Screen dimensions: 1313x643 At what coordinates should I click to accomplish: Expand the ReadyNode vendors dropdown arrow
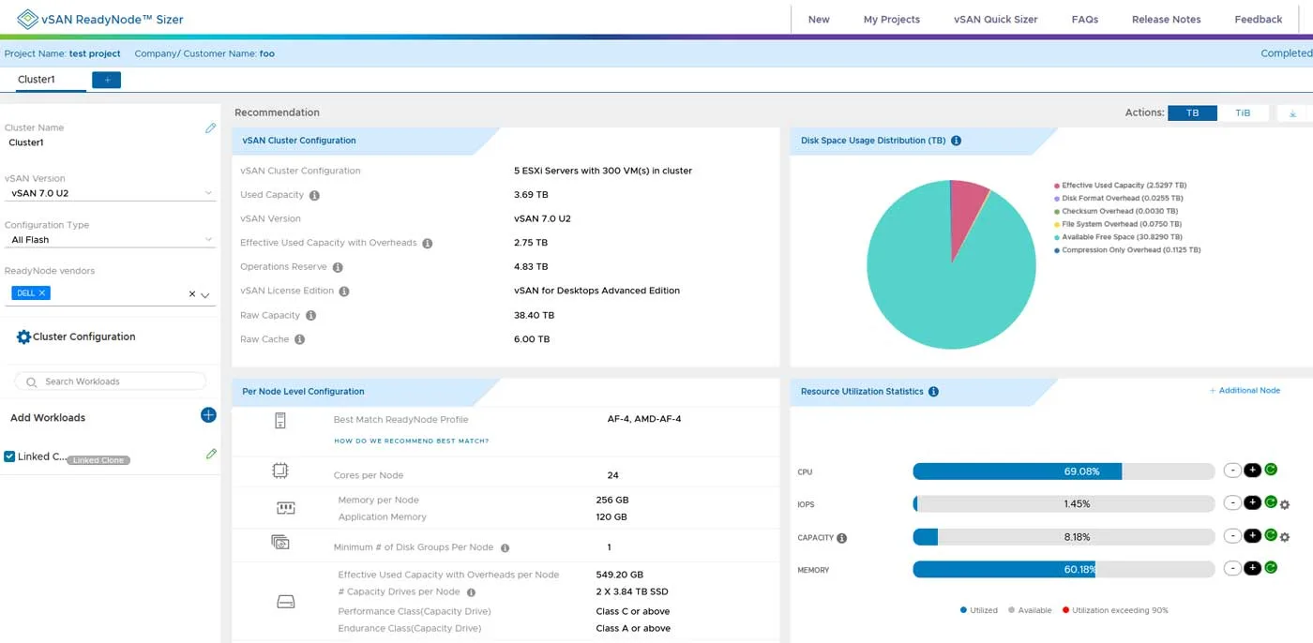[x=205, y=294]
